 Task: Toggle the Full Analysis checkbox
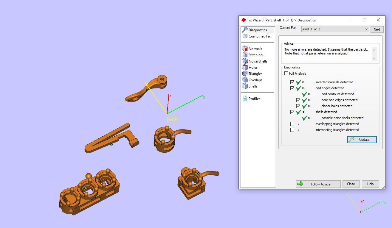[286, 74]
